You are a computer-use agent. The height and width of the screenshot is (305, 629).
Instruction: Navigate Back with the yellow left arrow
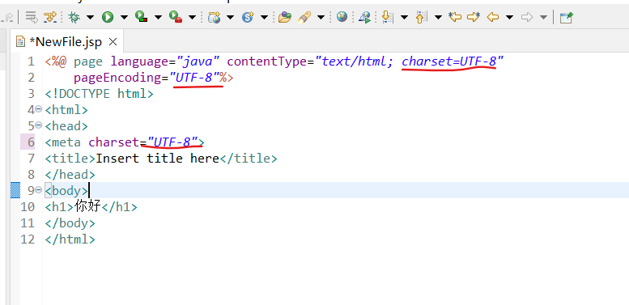coord(493,17)
